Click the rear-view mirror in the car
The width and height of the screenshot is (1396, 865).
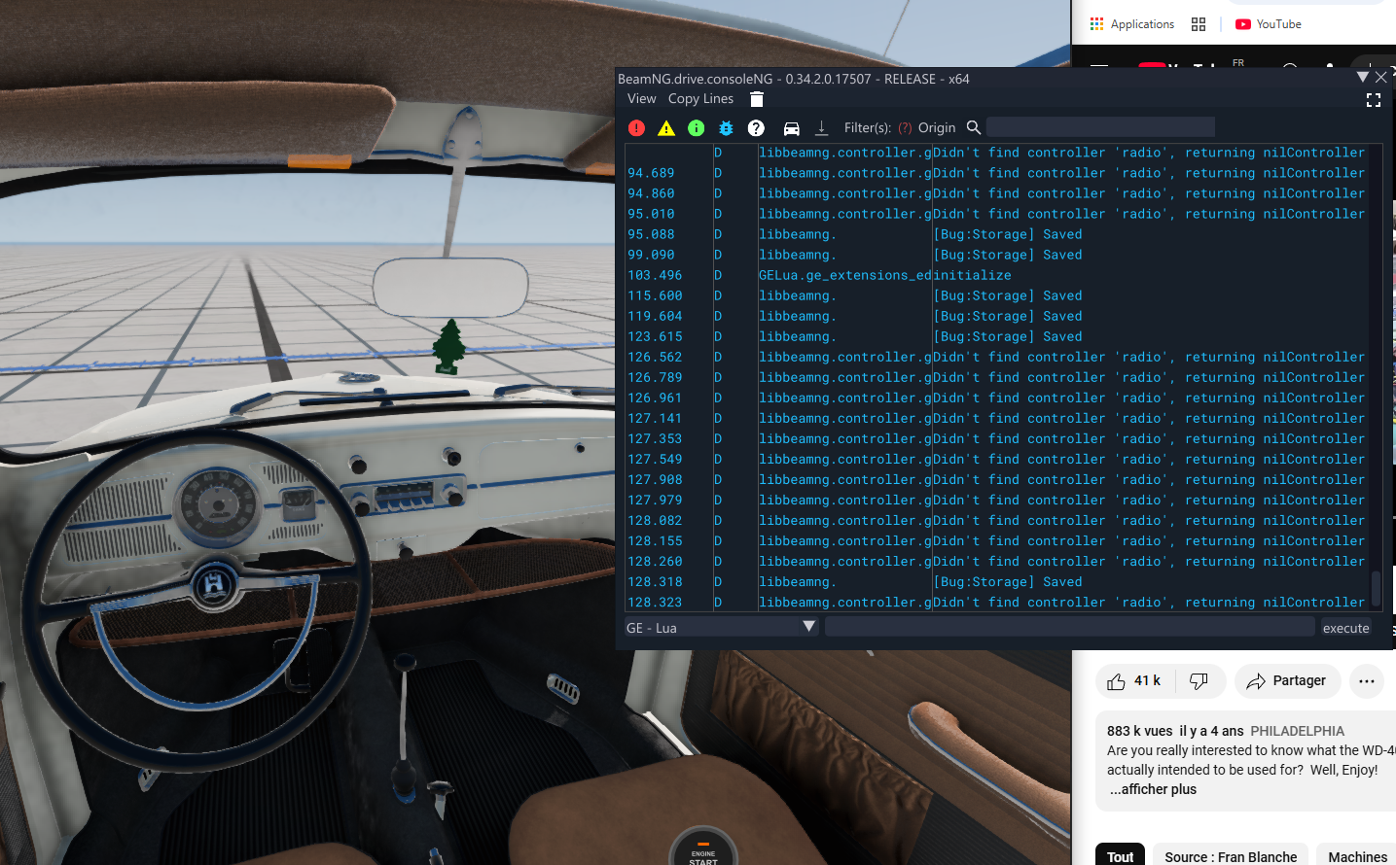tap(450, 287)
